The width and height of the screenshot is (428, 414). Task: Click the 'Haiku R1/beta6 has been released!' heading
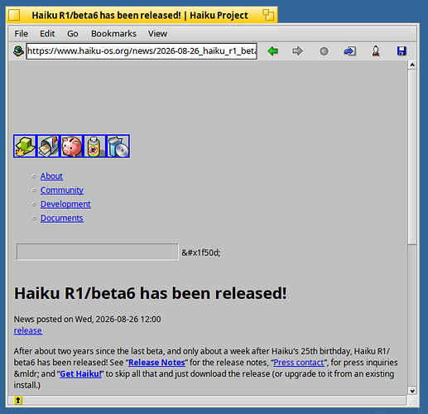click(151, 293)
